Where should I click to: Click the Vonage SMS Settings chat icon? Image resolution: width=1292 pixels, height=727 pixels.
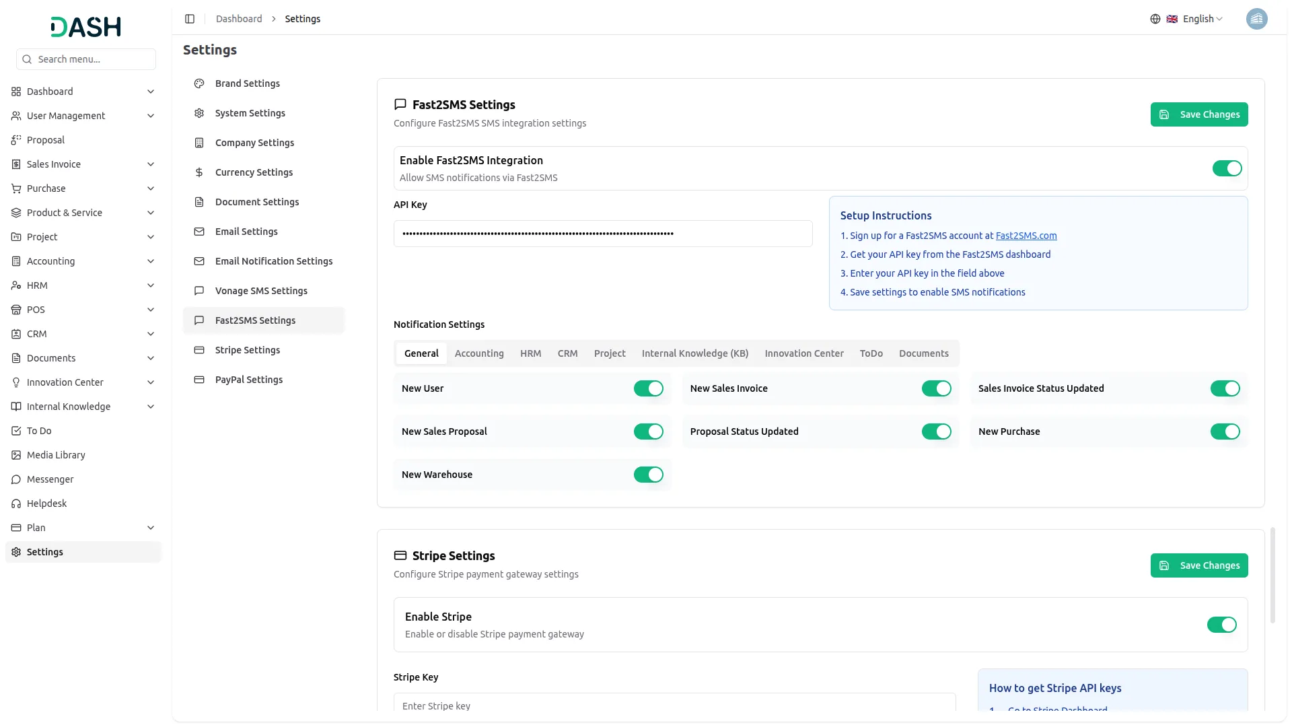coord(199,291)
